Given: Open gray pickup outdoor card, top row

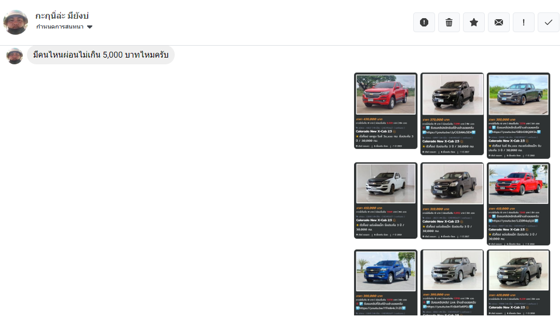Looking at the screenshot, I should tap(519, 115).
